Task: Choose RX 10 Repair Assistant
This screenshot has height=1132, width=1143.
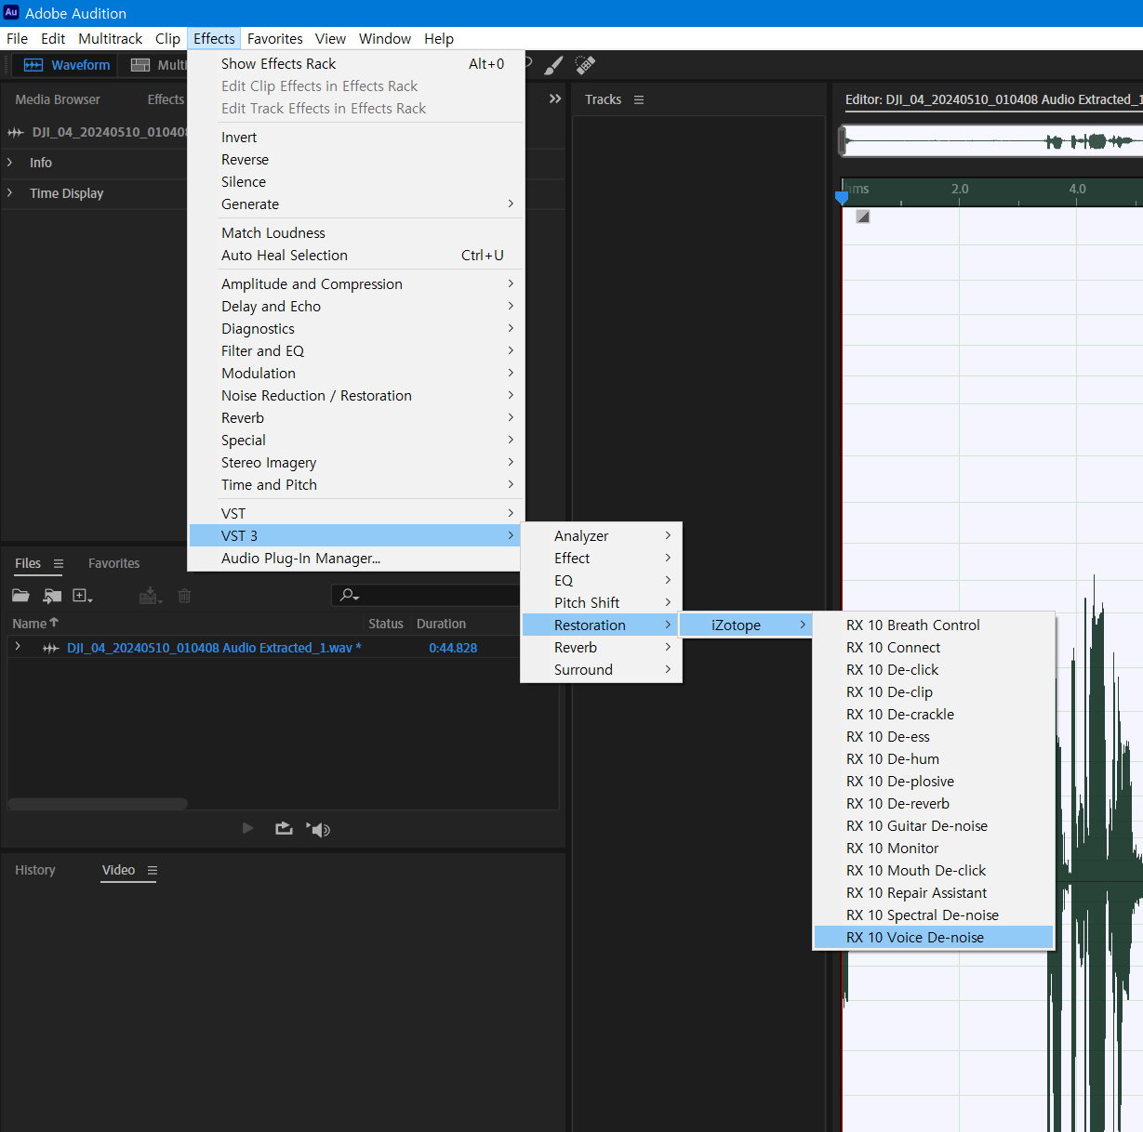Action: pos(934,893)
